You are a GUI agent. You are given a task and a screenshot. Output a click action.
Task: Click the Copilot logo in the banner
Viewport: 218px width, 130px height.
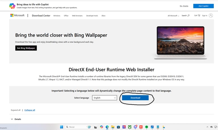click(12, 6)
